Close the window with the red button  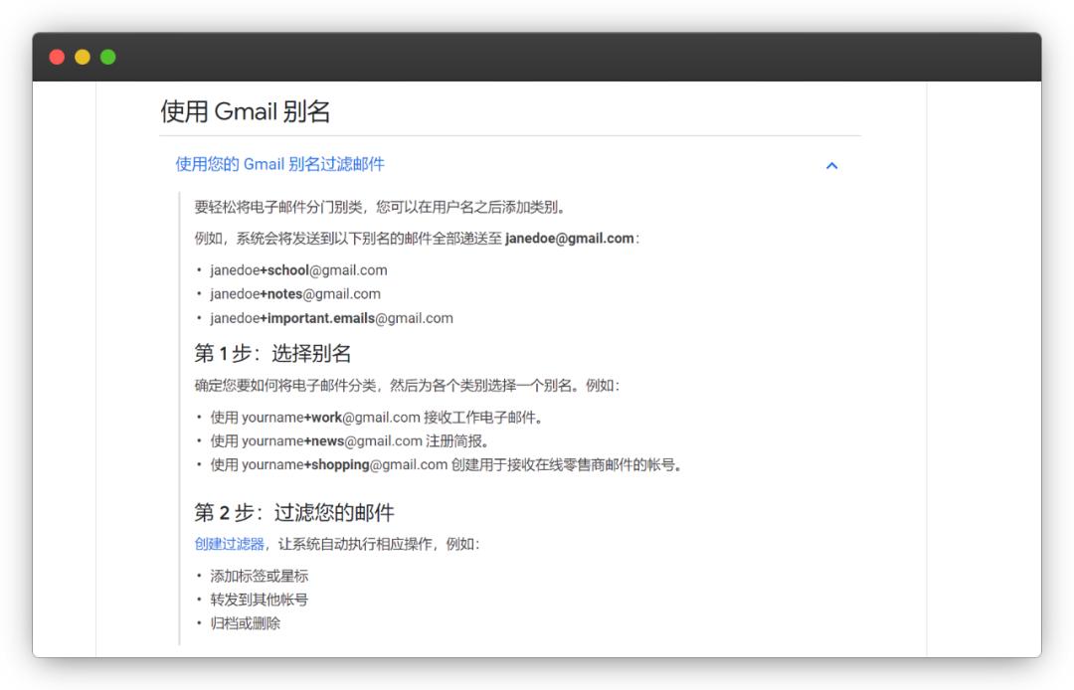coord(57,57)
